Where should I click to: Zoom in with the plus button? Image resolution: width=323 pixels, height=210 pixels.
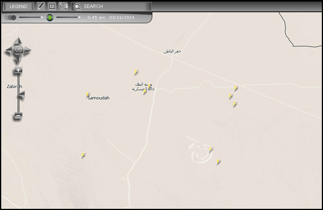tap(18, 70)
